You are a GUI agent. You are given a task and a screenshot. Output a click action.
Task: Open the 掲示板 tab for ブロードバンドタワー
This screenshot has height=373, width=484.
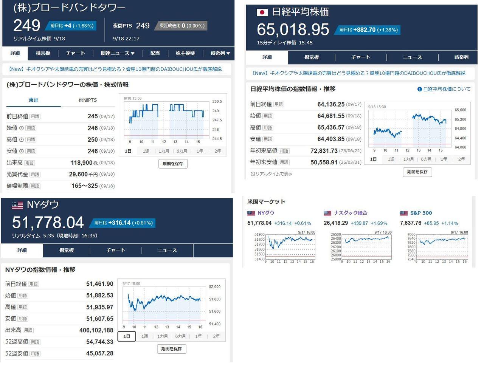tap(43, 53)
